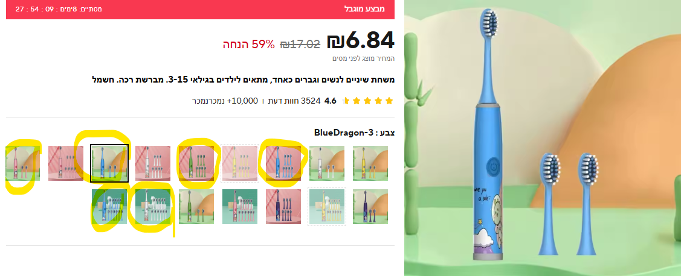Select white toothbrush on teal background variant
681x276 pixels.
[x=153, y=207]
